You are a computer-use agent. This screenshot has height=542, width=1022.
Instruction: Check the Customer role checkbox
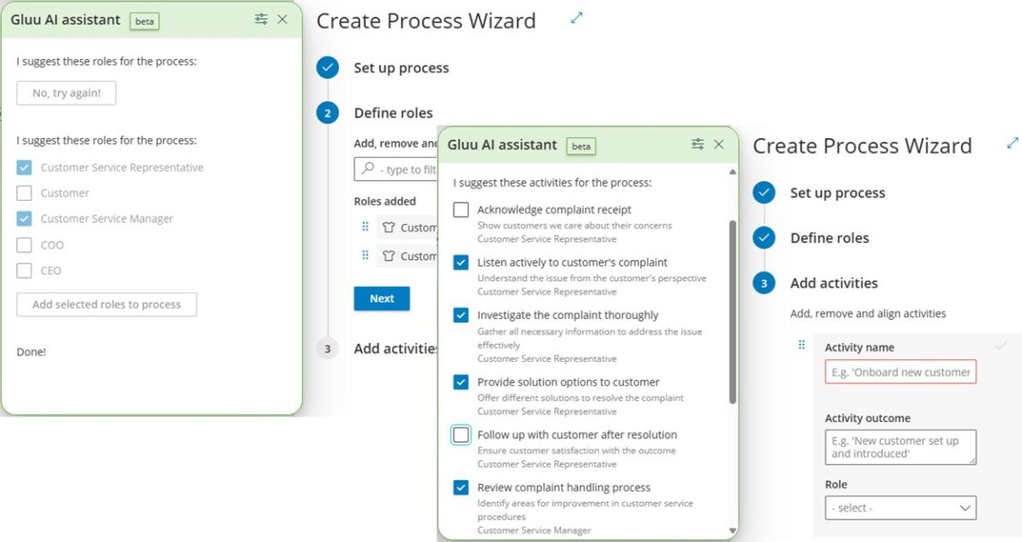pos(24,193)
